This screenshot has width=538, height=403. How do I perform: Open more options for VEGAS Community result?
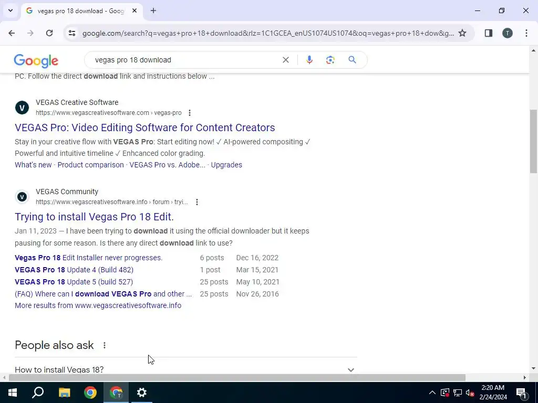click(196, 202)
